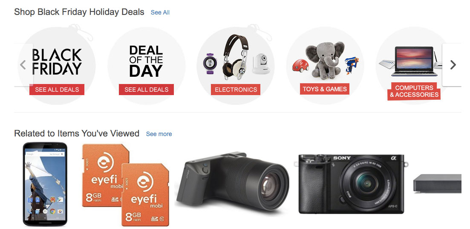The width and height of the screenshot is (470, 229).
Task: Follow the See more link for viewed items
Action: click(159, 134)
